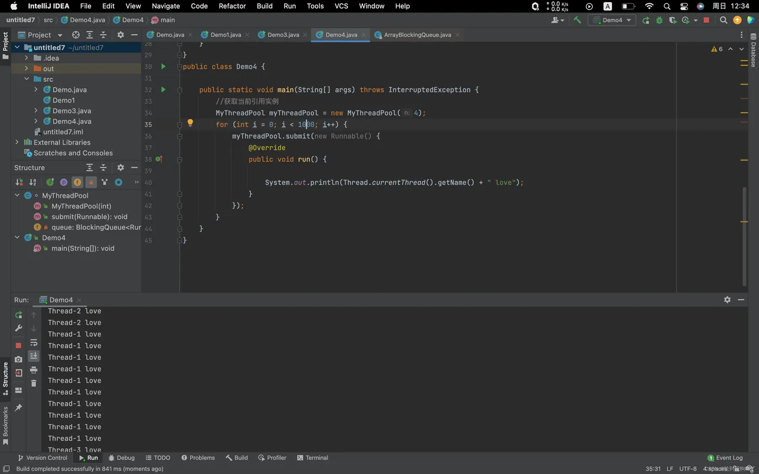759x474 pixels.
Task: Stop Demo4 with red square in top toolbar
Action: 706,20
